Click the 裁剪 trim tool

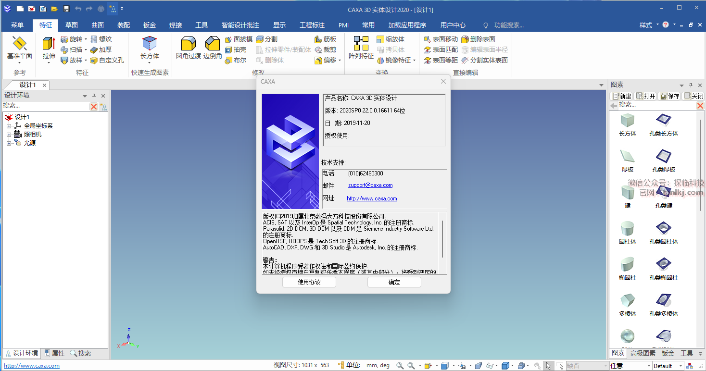point(326,49)
